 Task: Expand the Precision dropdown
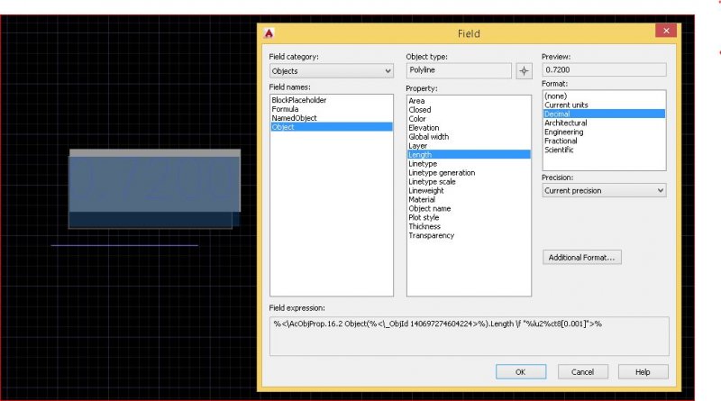(603, 191)
